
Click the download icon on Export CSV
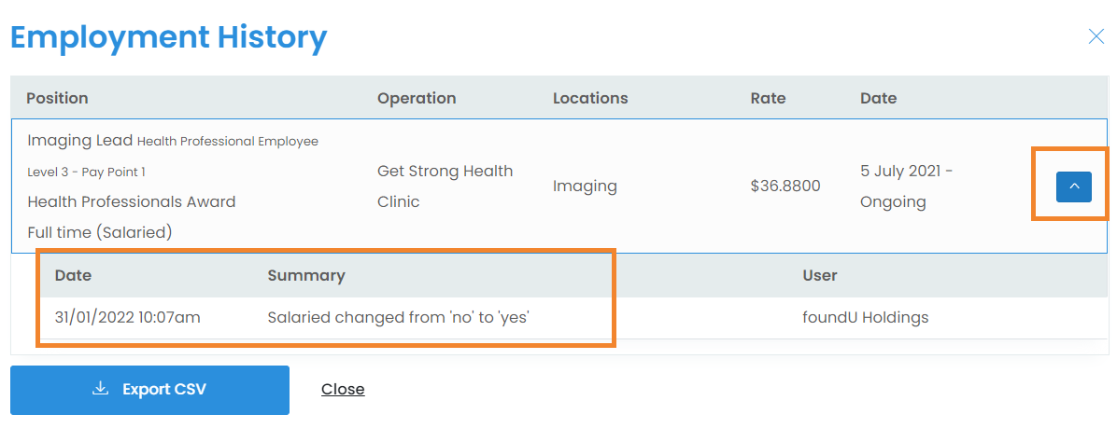click(x=101, y=389)
